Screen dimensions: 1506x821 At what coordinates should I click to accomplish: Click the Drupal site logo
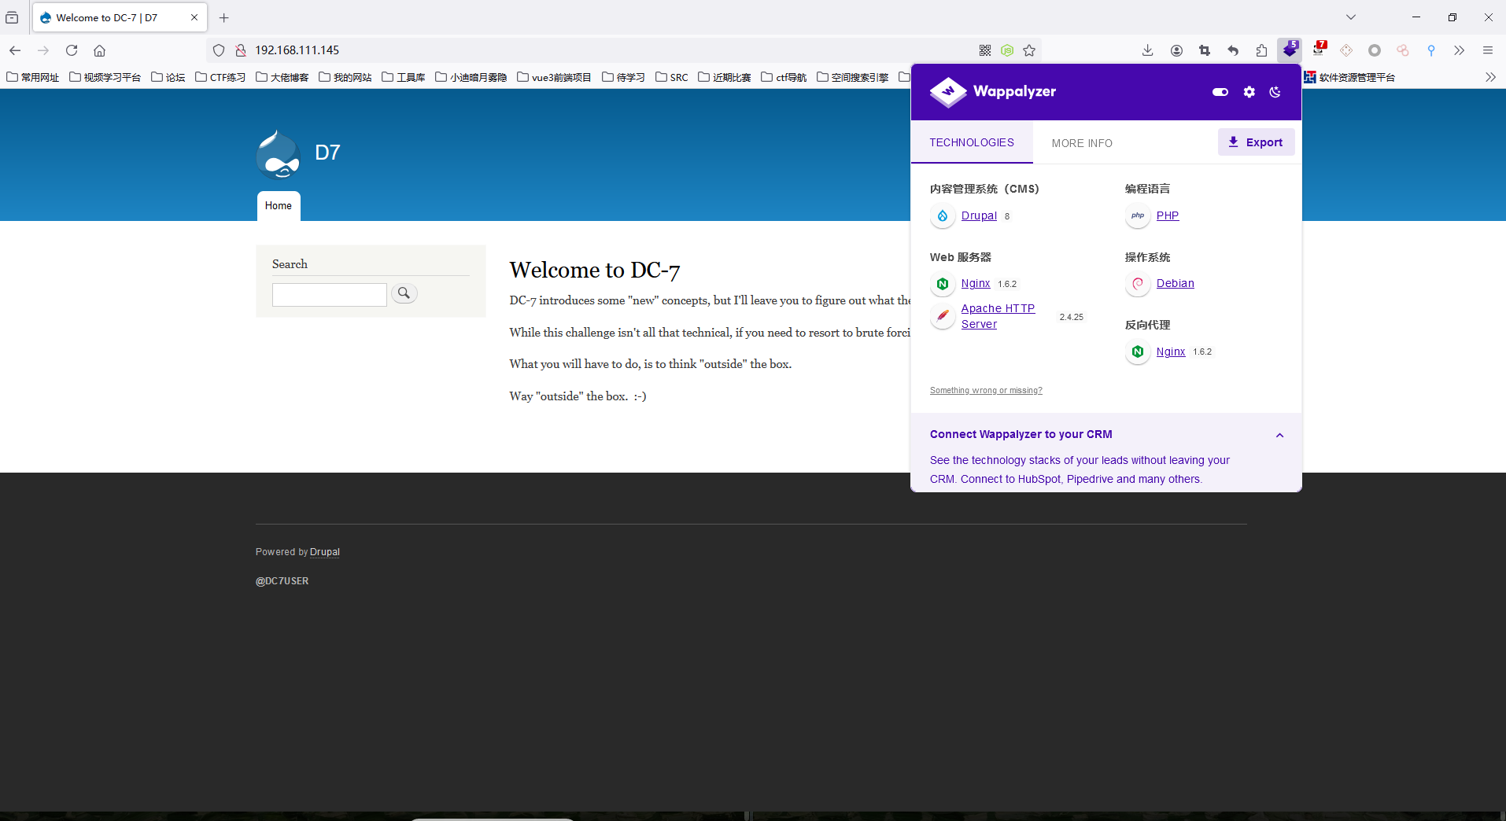(x=278, y=154)
